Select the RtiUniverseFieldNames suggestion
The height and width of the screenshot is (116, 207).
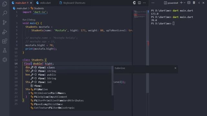[71, 93]
